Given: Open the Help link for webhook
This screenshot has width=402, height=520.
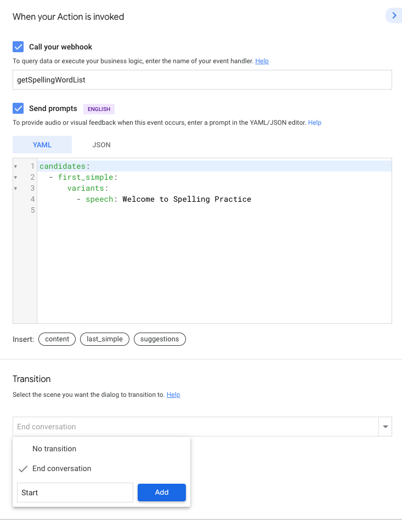Looking at the screenshot, I should click(x=262, y=61).
